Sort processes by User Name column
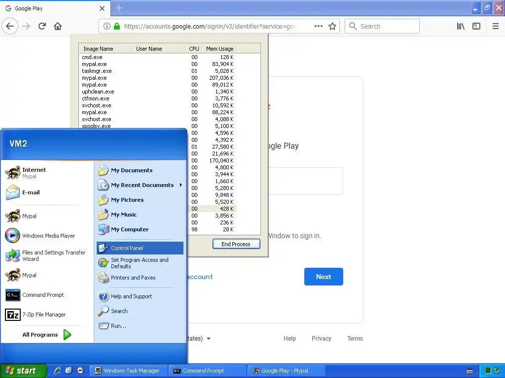This screenshot has height=378, width=505. pos(158,49)
